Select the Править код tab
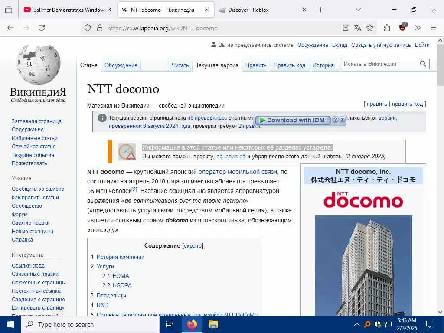The height and width of the screenshot is (333, 444). (x=289, y=65)
